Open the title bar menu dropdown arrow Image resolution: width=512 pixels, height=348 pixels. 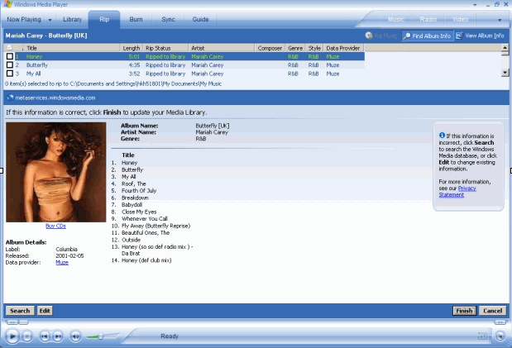(475, 5)
